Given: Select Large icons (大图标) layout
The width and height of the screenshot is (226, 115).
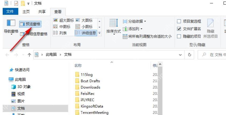Looking at the screenshot, I should 84,20.
